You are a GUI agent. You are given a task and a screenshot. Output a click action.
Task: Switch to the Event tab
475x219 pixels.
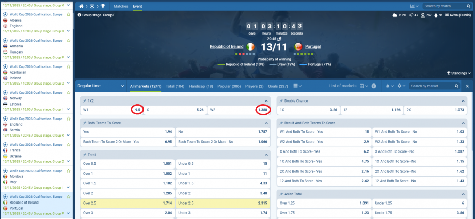coord(137,6)
